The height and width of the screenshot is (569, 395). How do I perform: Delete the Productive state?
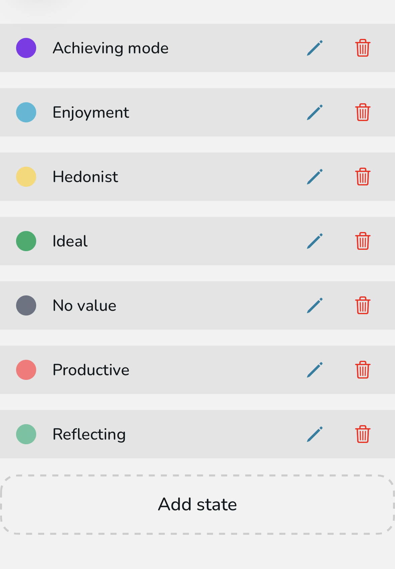pos(363,370)
